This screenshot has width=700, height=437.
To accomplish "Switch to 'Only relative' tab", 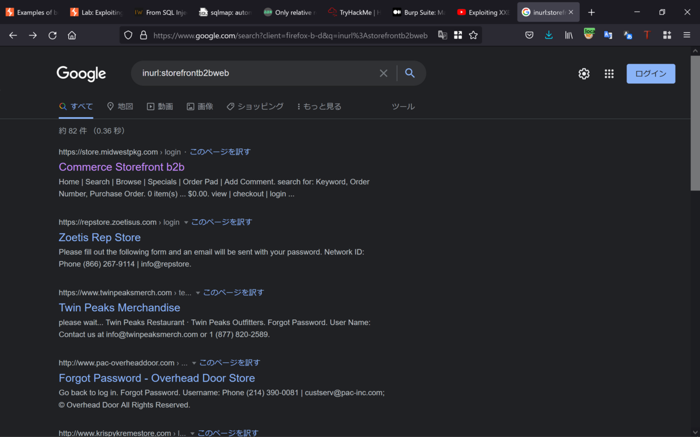I will [289, 12].
